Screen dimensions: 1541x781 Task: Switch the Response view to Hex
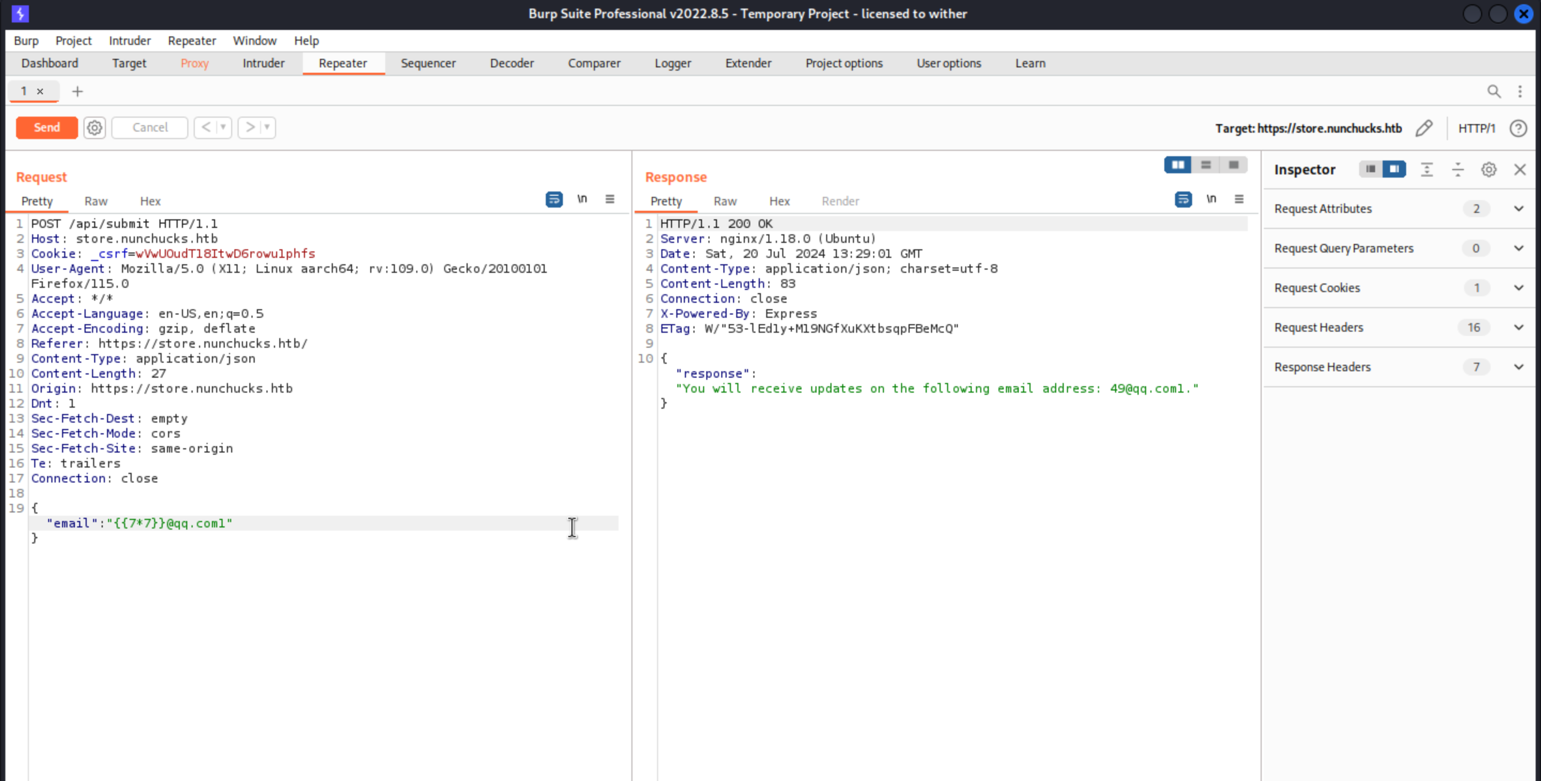tap(779, 202)
